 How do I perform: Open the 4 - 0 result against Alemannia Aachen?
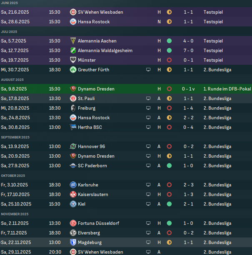[x=188, y=41]
